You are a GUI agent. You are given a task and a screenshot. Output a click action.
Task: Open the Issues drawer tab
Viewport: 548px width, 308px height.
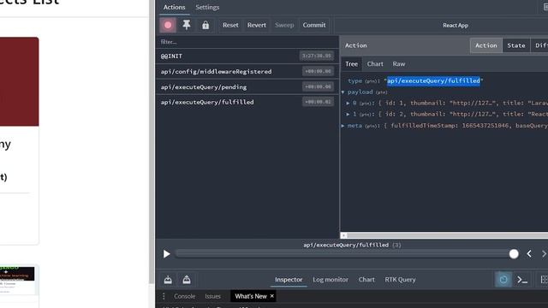(212, 297)
